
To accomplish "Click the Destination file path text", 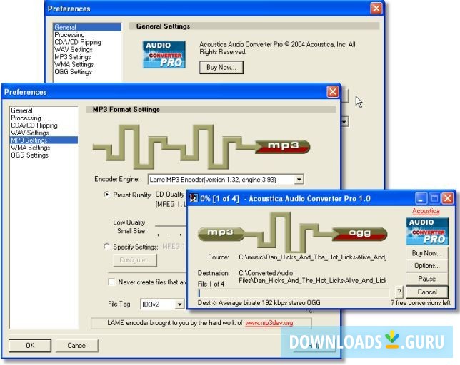I will [x=312, y=277].
